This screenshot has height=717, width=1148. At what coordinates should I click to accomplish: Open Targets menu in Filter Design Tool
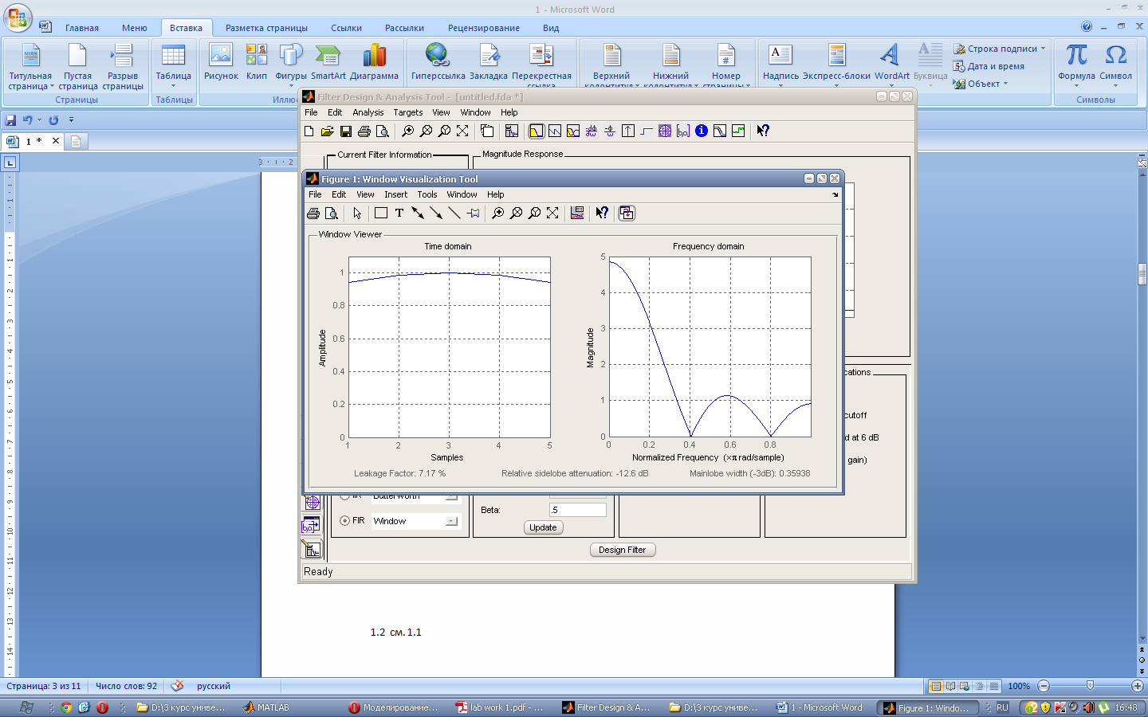click(408, 112)
